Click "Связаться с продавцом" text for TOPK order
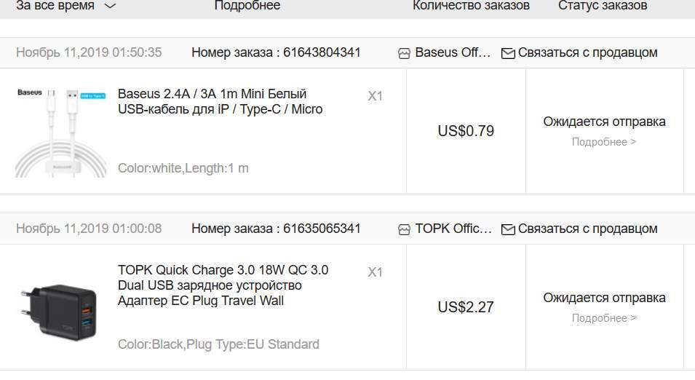695x380 pixels. point(587,229)
